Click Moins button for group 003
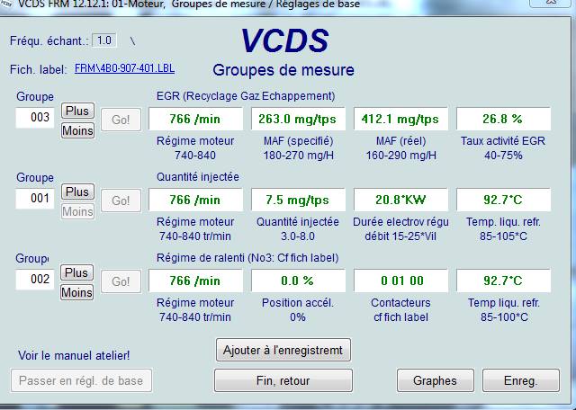The image size is (576, 410). pyautogui.click(x=76, y=130)
